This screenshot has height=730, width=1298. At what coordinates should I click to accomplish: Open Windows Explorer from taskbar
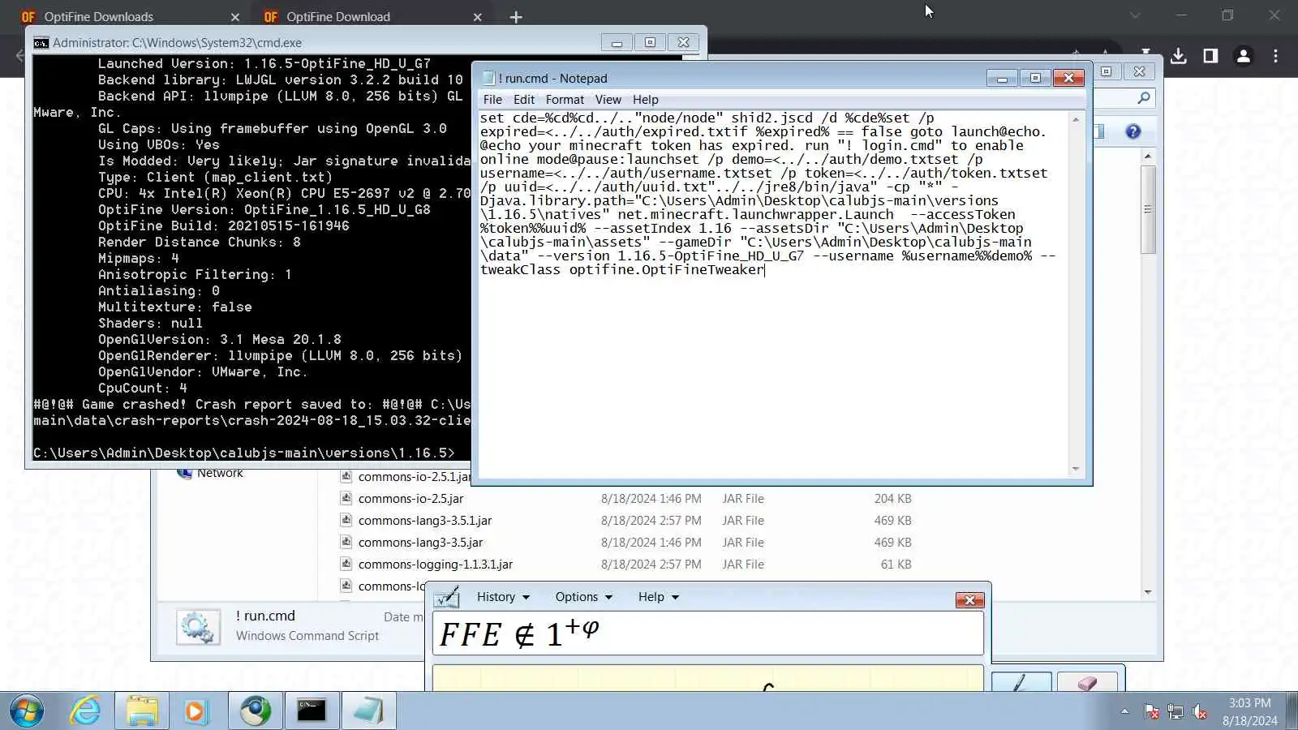(x=142, y=711)
